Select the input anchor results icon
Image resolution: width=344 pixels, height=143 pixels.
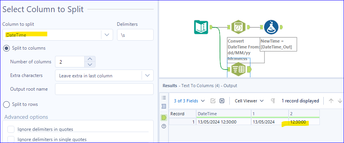click(164, 107)
